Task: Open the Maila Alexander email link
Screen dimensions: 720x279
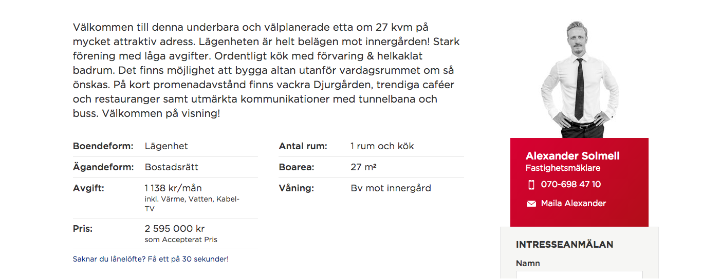Action: tap(574, 204)
